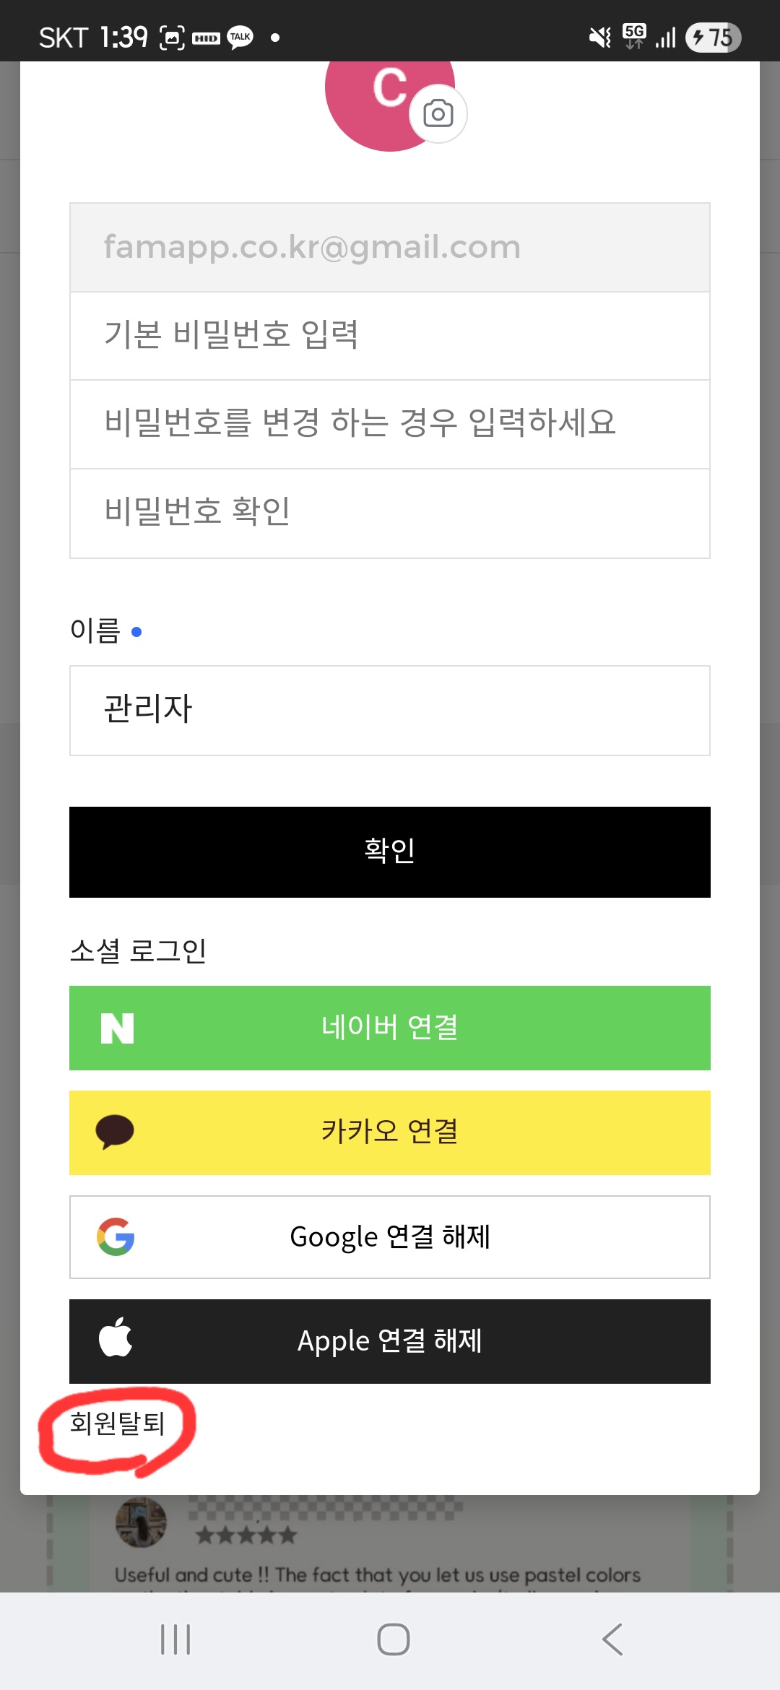Tap the 회원탈퇴 withdrawal link
Image resolution: width=780 pixels, height=1690 pixels.
[117, 1423]
